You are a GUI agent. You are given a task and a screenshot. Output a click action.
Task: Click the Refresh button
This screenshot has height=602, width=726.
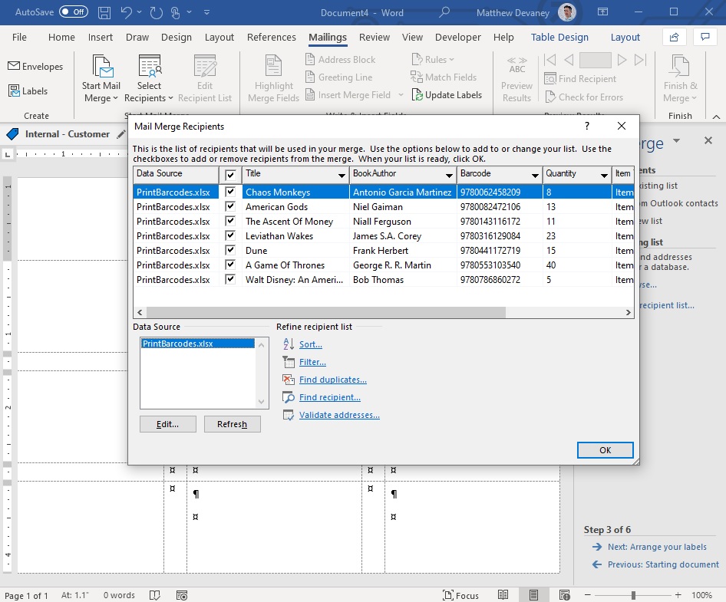tap(232, 424)
